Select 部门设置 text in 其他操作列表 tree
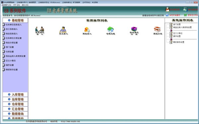 pyautogui.click(x=177, y=24)
